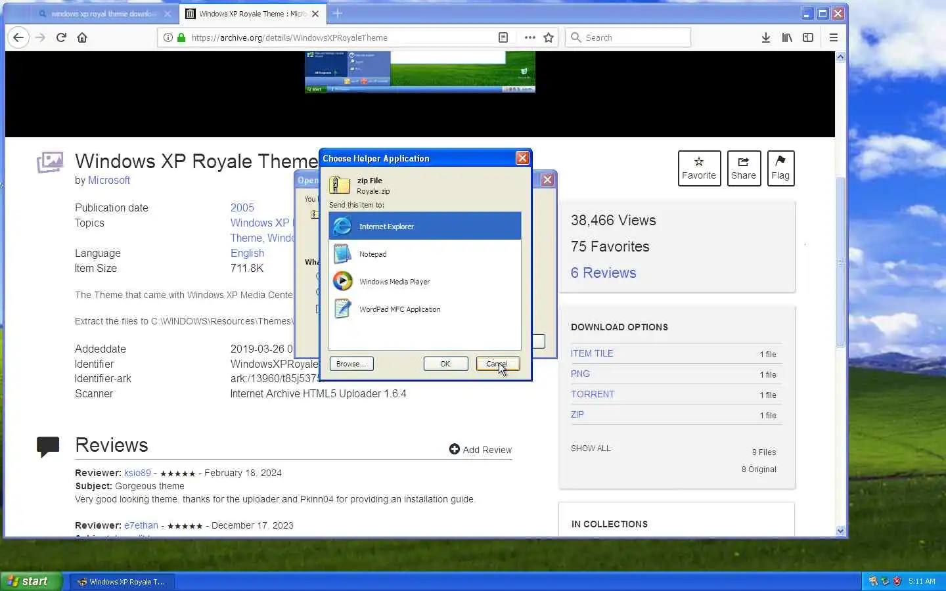
Task: Click Cancel in Choose Helper Application dialog
Action: 497,364
